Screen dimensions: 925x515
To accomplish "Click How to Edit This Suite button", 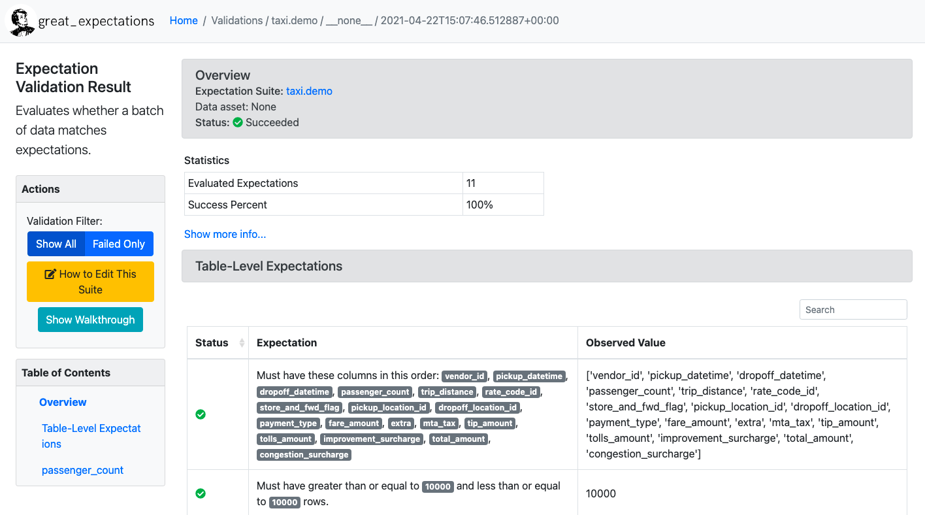I will point(90,282).
